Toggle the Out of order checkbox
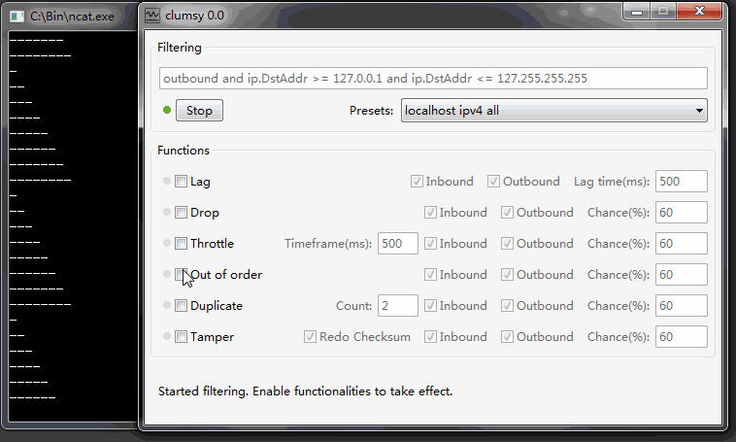 click(181, 274)
